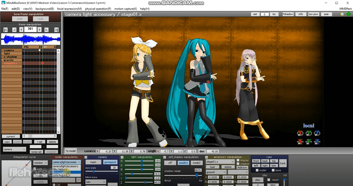Collapse the light manipulation panel
353x186 pixels.
[x=122, y=157]
